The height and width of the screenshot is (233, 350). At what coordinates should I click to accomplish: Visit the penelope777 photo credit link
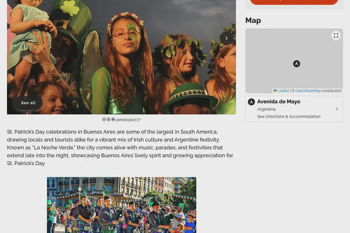(128, 120)
